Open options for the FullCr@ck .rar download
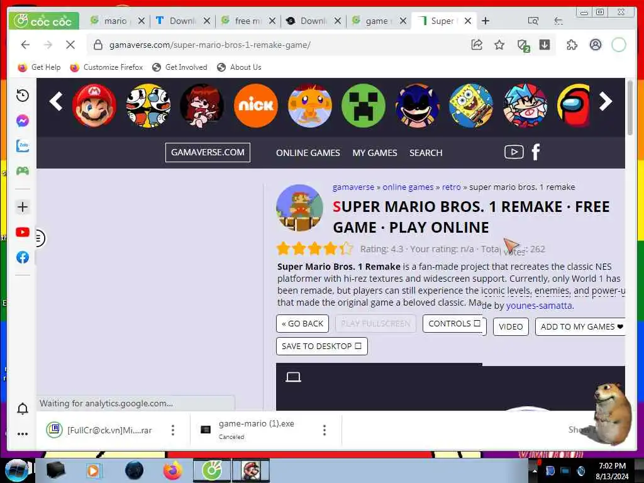644x483 pixels. coord(173,430)
